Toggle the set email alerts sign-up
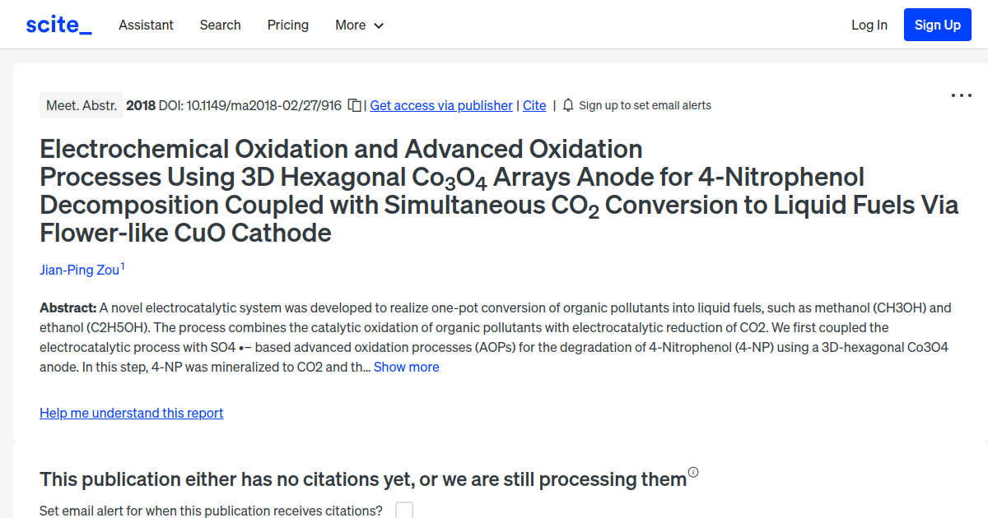This screenshot has width=988, height=518. click(645, 105)
